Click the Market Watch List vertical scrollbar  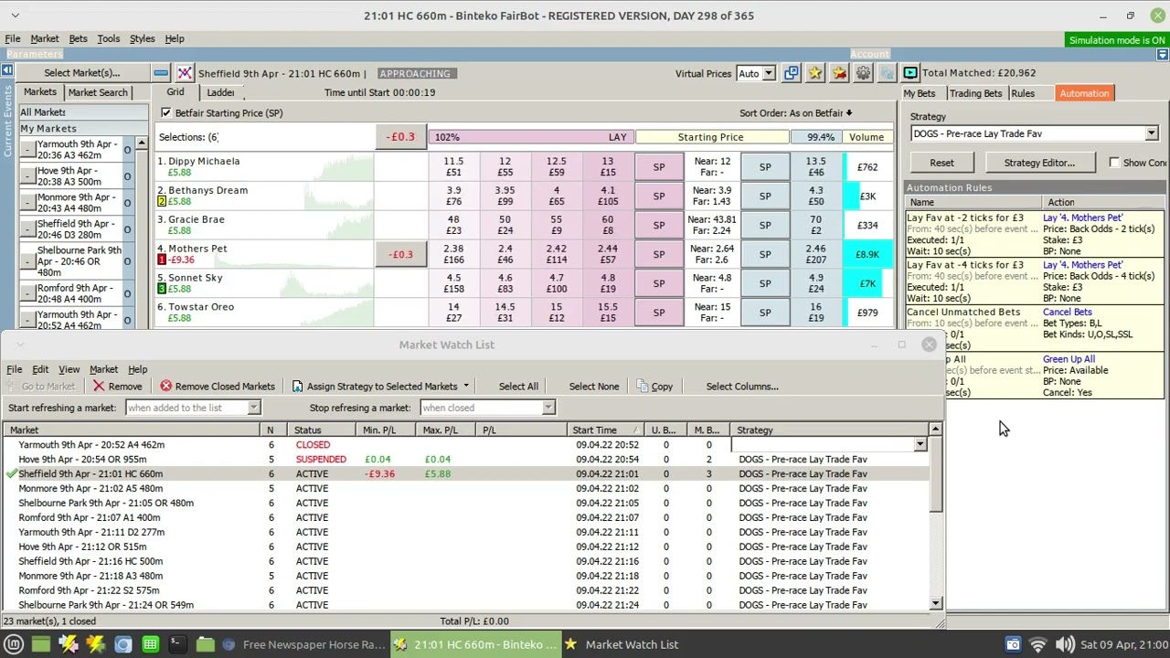tap(935, 516)
